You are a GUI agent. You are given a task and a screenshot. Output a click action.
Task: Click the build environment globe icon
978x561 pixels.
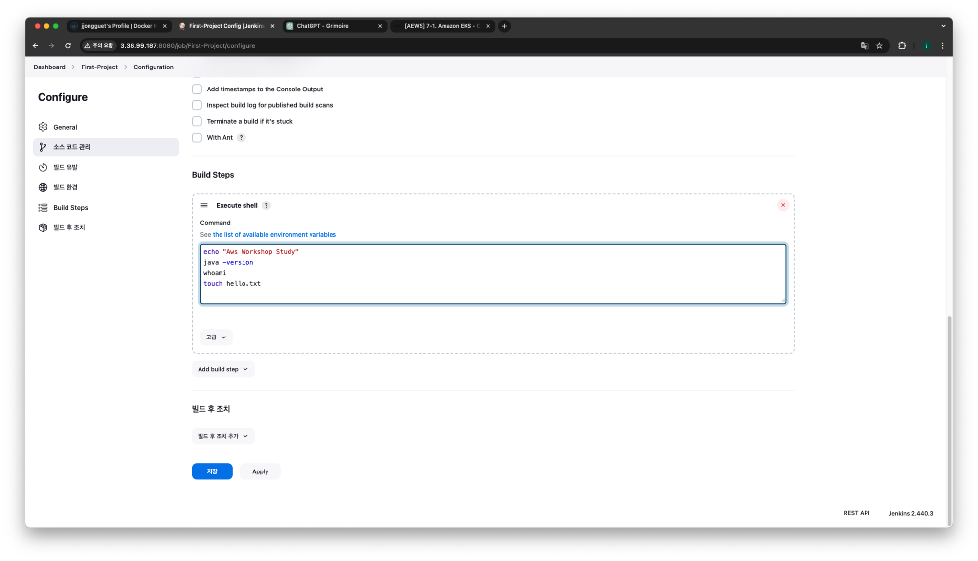(x=43, y=187)
